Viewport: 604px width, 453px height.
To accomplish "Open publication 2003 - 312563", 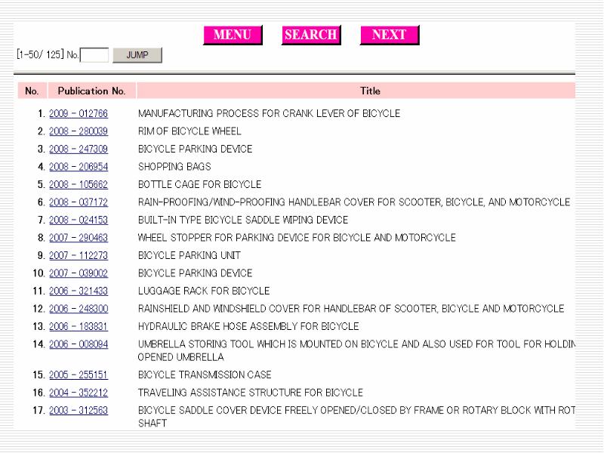I will 78,411.
